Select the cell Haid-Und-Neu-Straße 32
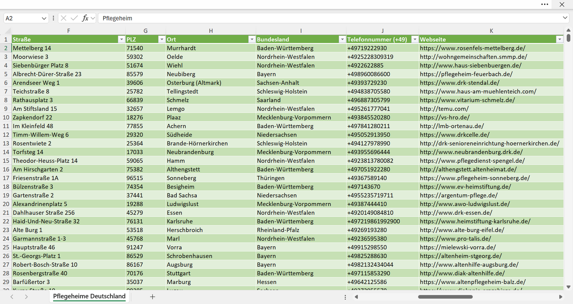573x304 pixels. pos(68,221)
